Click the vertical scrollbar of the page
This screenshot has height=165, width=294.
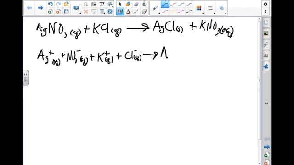coord(260,81)
